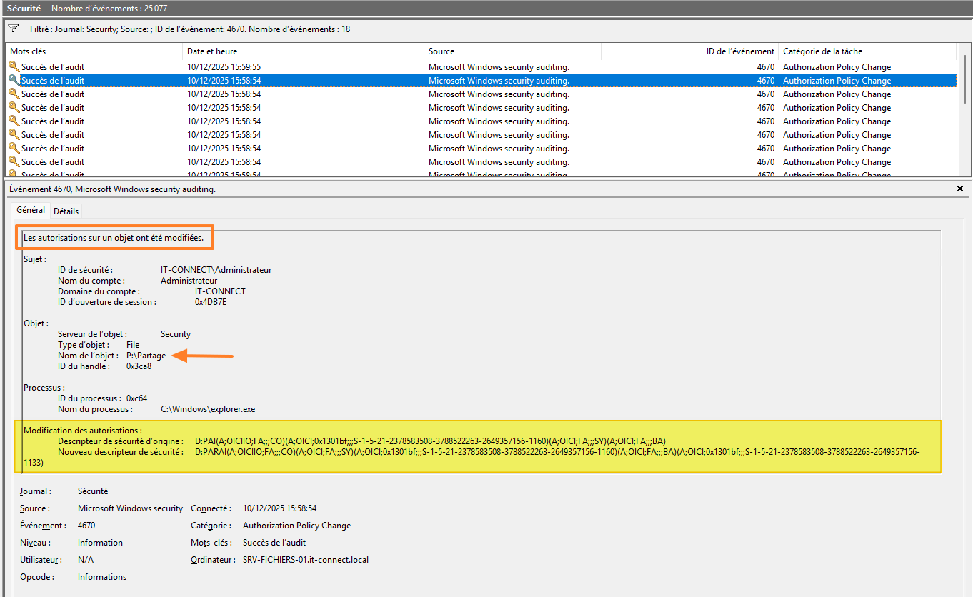The image size is (973, 597).
Task: Switch to the Détails tab
Action: 66,211
